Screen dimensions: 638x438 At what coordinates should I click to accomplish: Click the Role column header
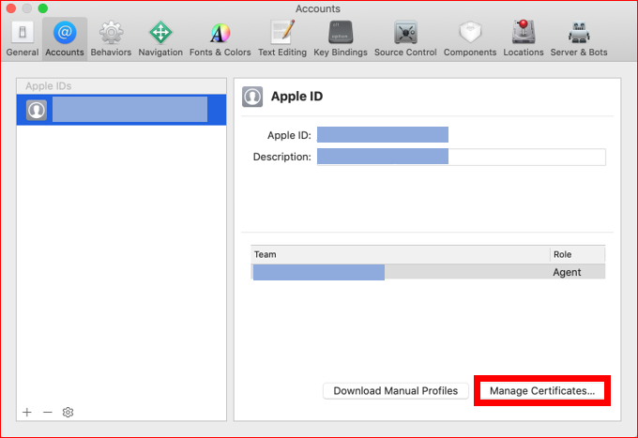pos(577,254)
